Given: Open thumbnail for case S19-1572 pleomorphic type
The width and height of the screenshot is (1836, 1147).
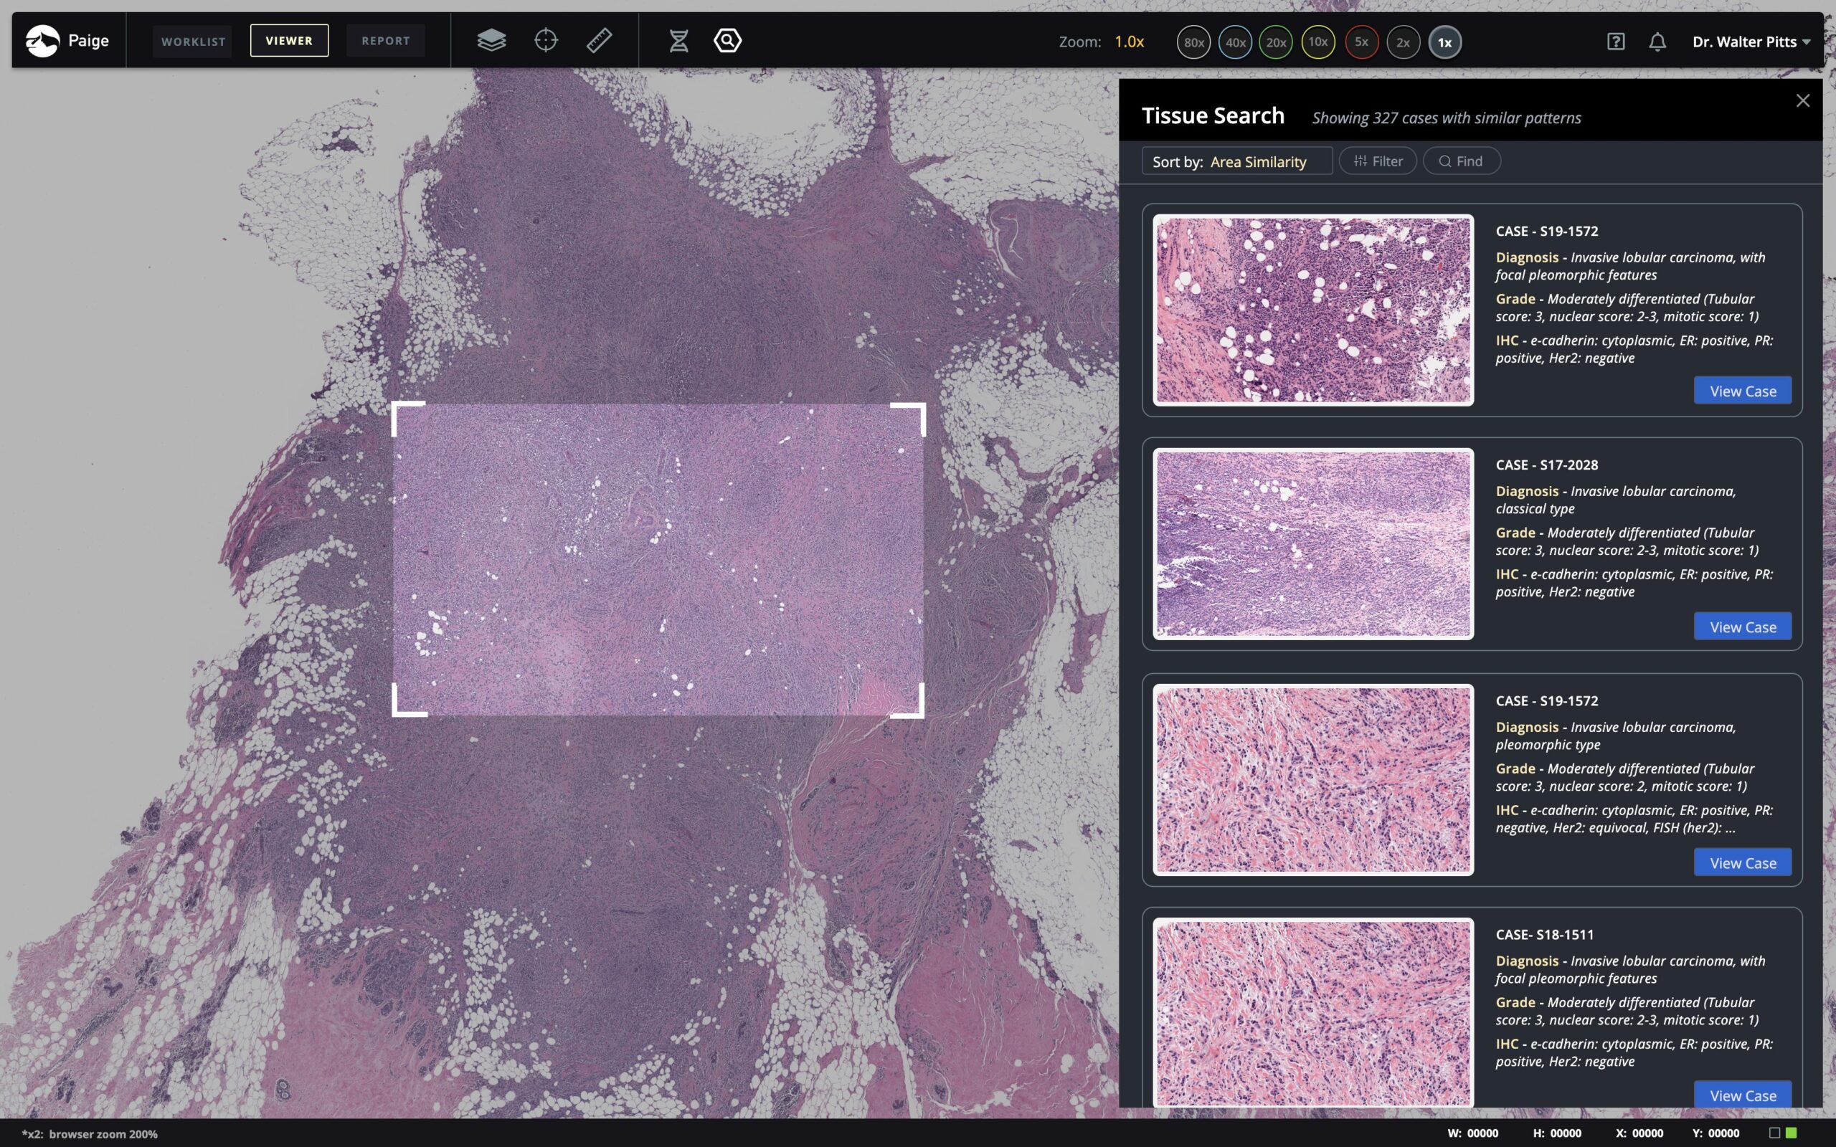Looking at the screenshot, I should [1312, 781].
